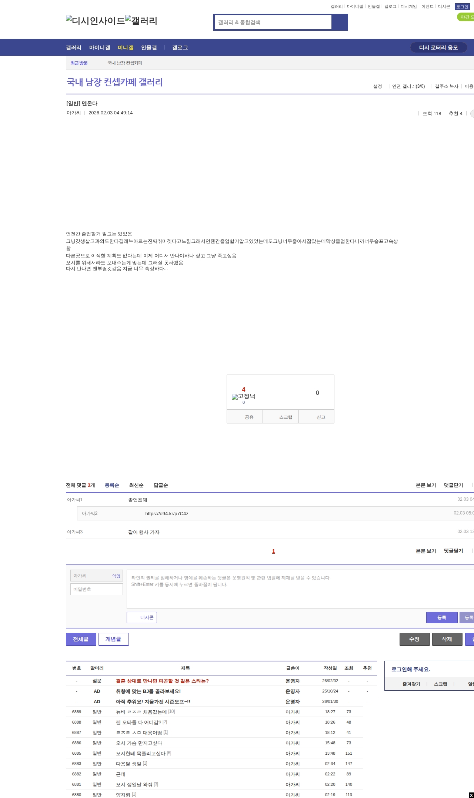
Task: Click the 등록 comment submit button
Action: tap(441, 617)
